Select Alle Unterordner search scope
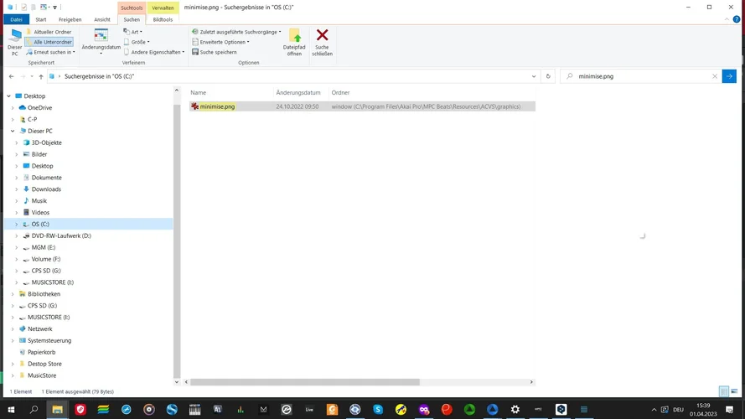The image size is (745, 419). click(49, 42)
